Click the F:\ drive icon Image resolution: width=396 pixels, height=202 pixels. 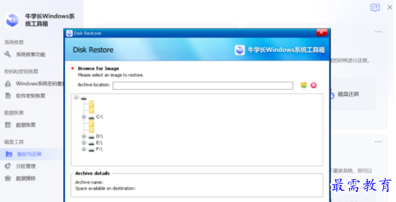pyautogui.click(x=92, y=150)
